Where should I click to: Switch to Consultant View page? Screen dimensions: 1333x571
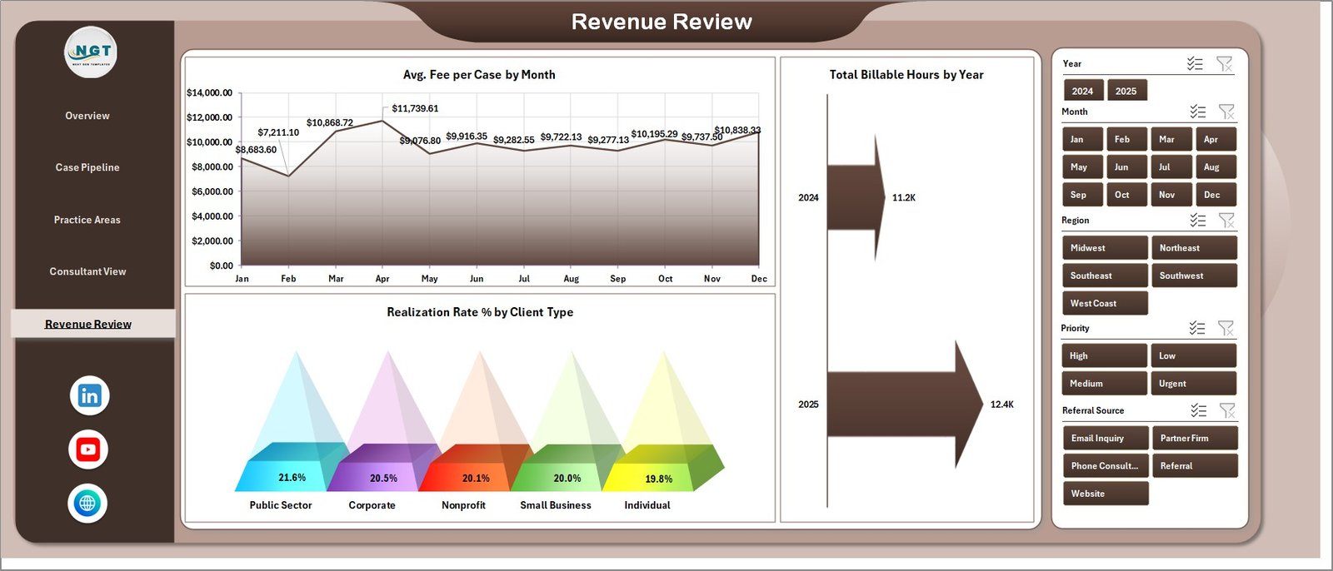tap(87, 271)
